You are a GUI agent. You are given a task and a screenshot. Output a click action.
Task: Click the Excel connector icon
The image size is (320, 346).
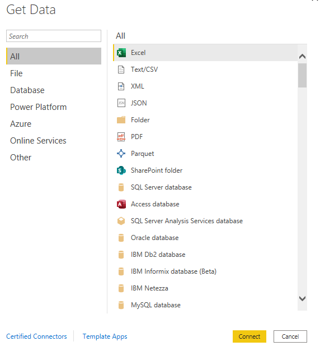click(x=121, y=53)
